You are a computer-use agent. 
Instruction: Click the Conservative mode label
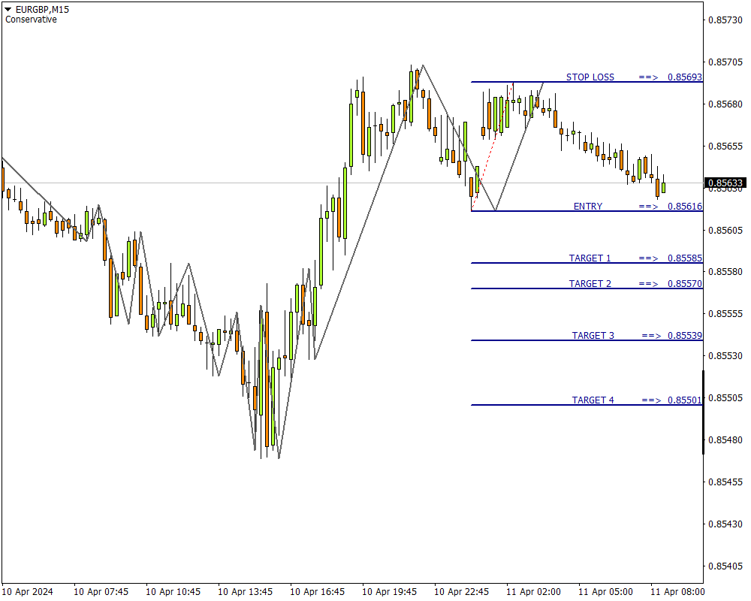click(x=31, y=20)
